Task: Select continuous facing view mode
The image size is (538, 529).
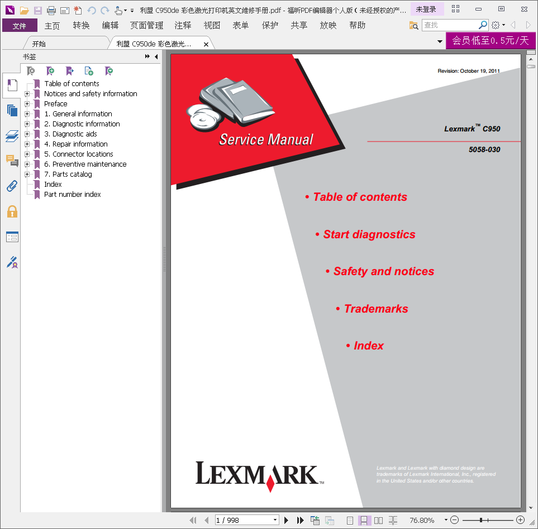Action: [x=393, y=521]
